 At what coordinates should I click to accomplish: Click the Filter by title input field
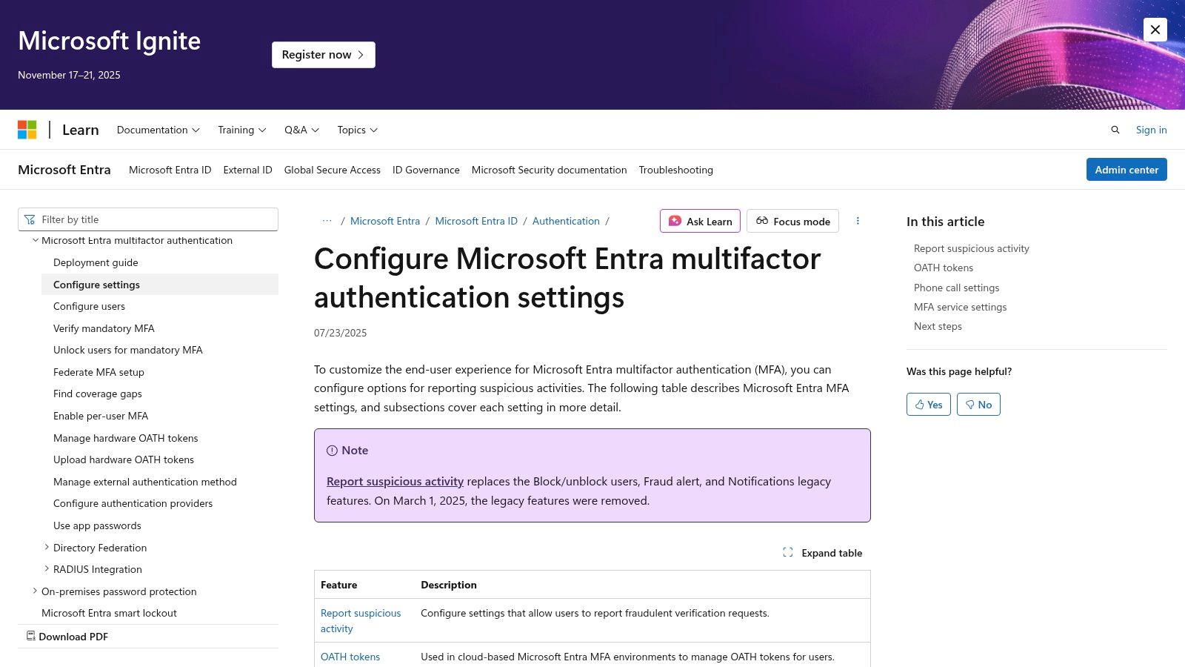click(148, 219)
